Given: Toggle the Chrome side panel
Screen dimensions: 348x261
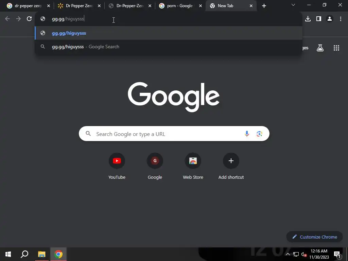Looking at the screenshot, I should tap(319, 19).
